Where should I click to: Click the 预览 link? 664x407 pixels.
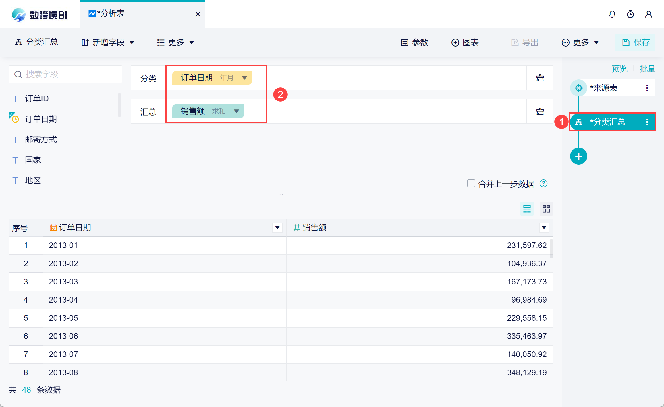pos(619,69)
